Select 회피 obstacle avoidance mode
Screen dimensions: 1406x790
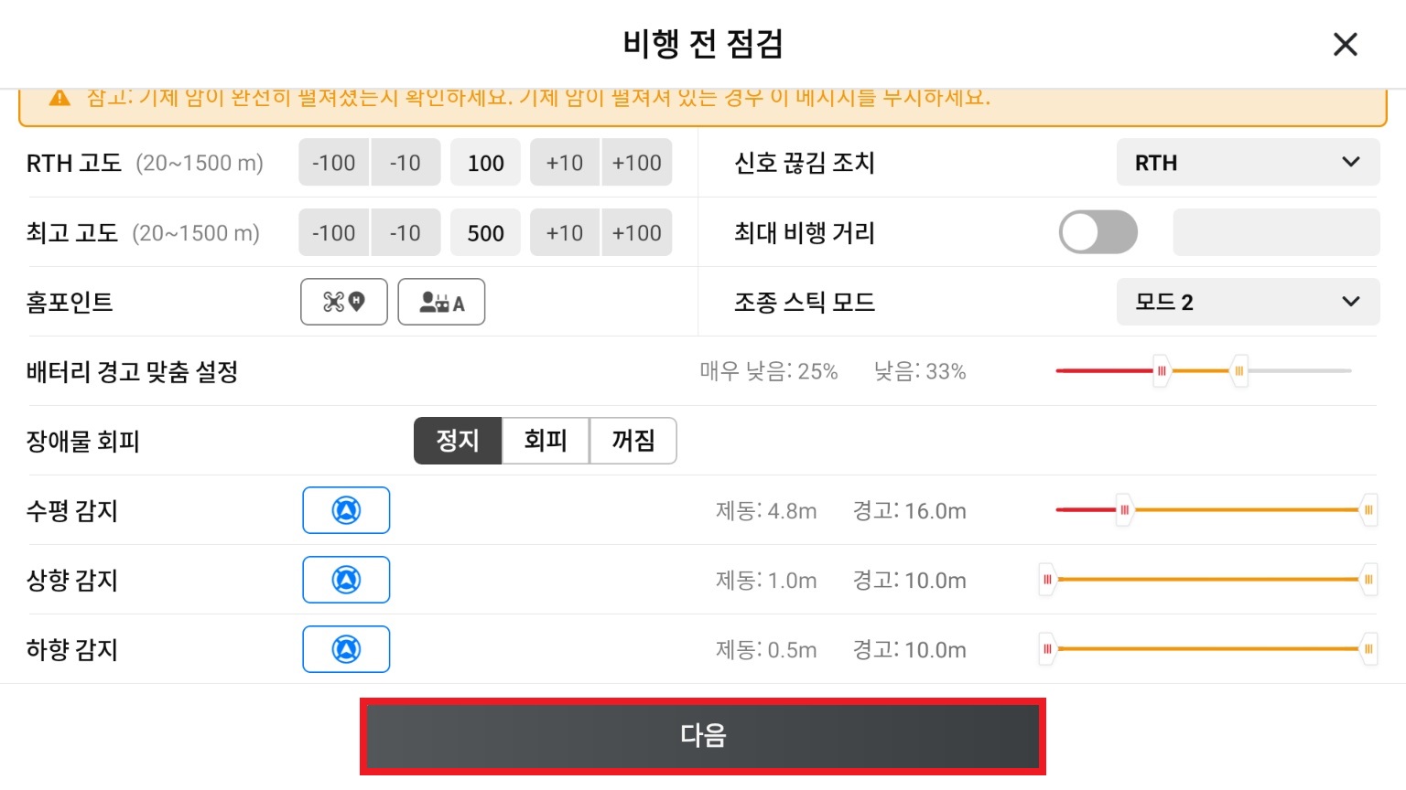tap(546, 441)
